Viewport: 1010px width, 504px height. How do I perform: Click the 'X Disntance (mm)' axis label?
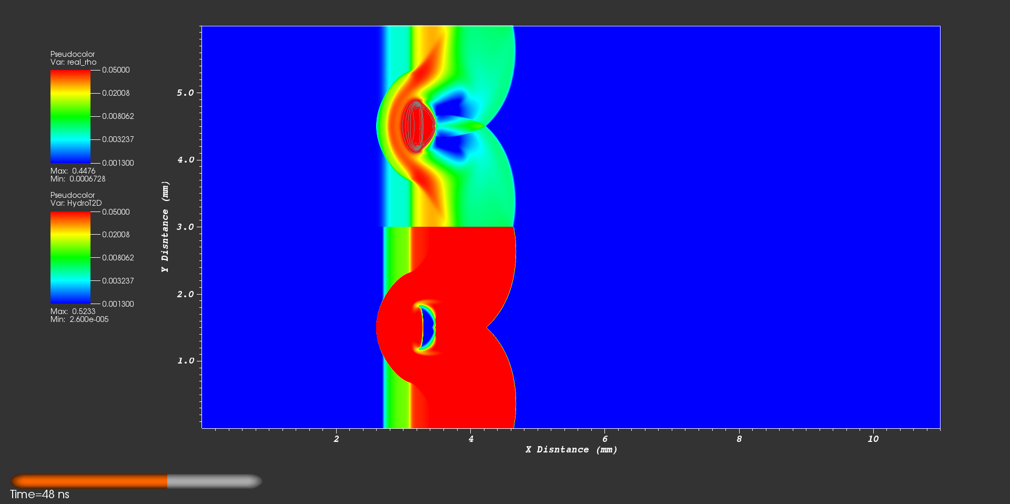point(571,450)
